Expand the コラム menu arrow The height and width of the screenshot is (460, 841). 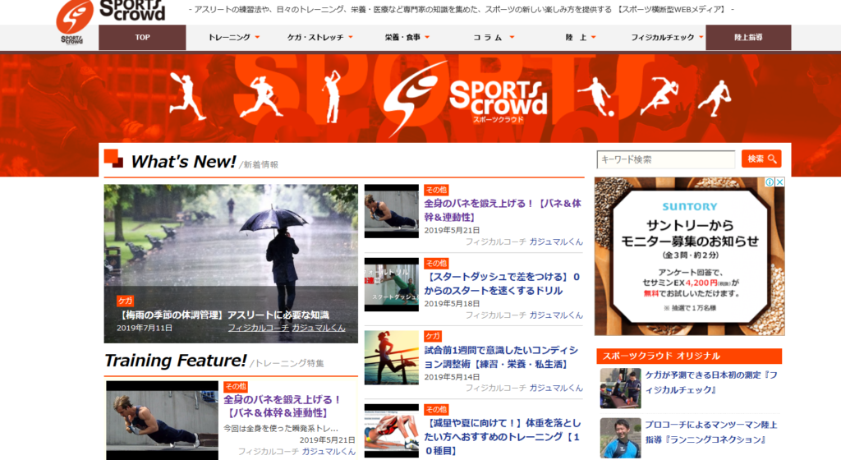pyautogui.click(x=512, y=38)
